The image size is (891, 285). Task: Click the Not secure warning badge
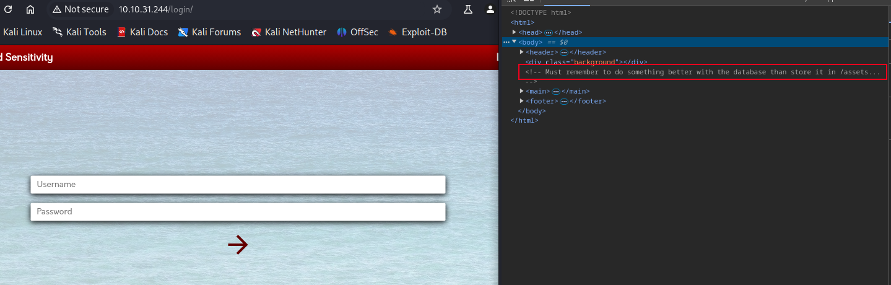(80, 9)
